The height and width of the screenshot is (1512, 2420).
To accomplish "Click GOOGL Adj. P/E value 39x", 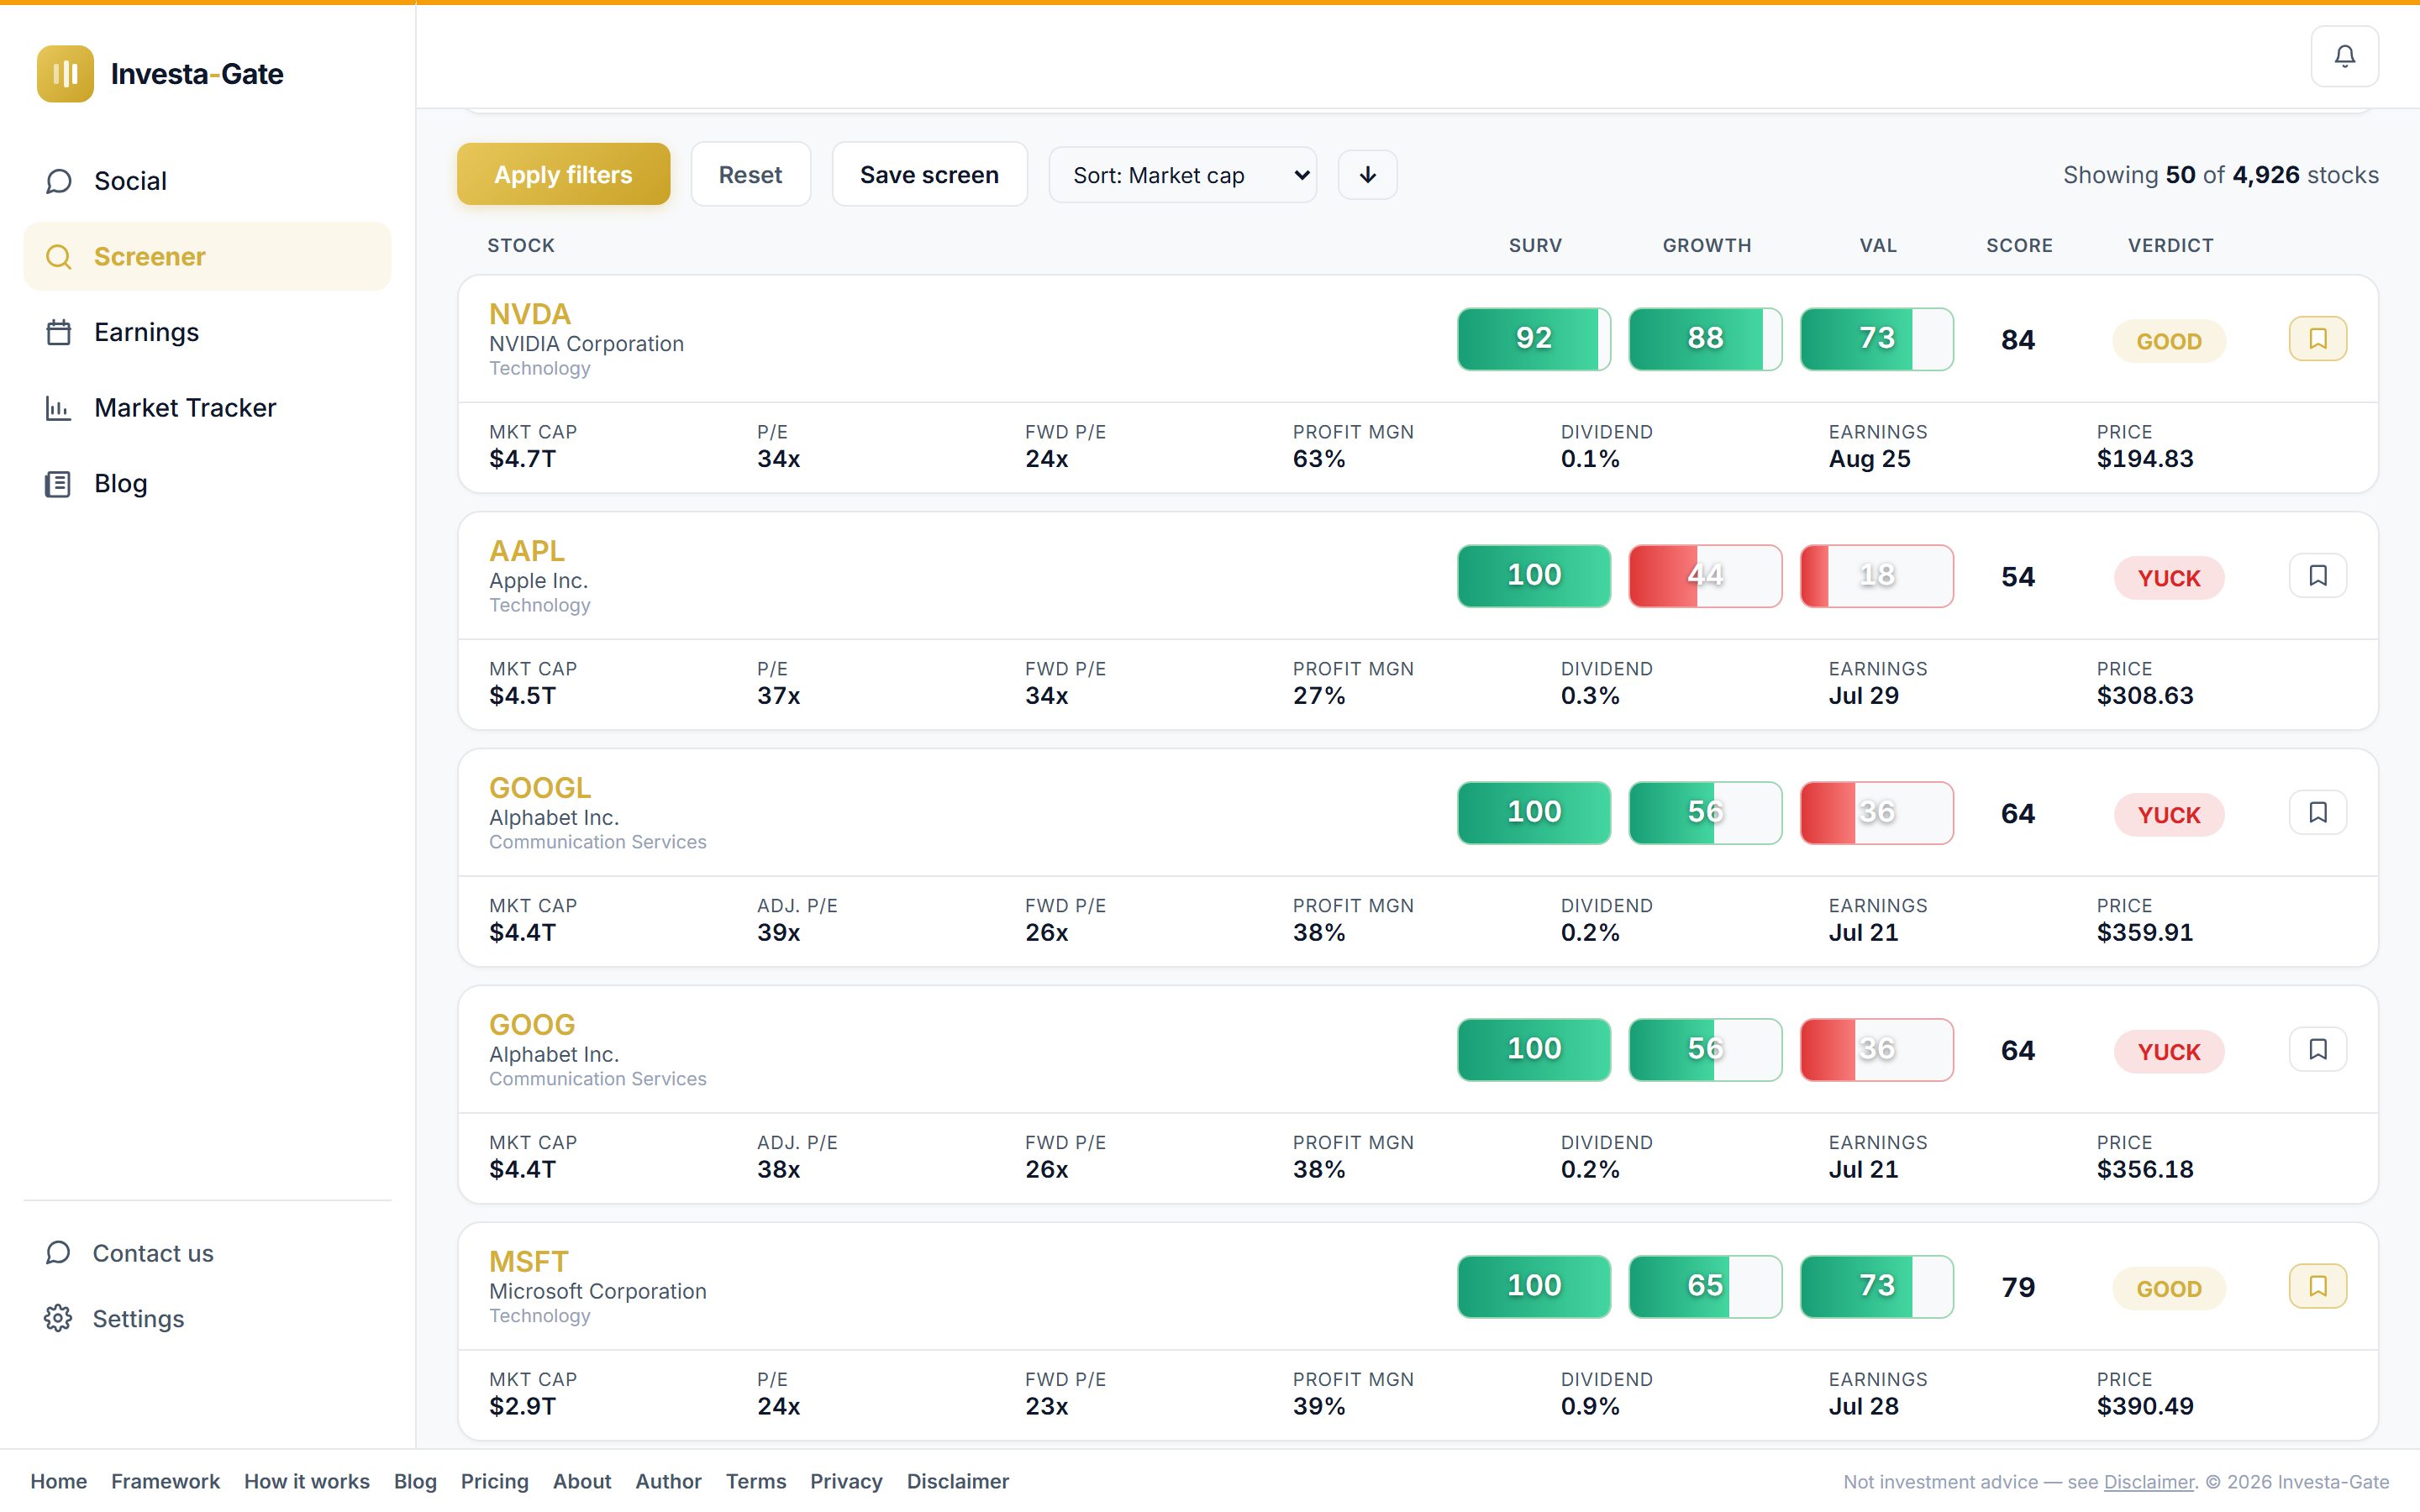I will coord(778,933).
